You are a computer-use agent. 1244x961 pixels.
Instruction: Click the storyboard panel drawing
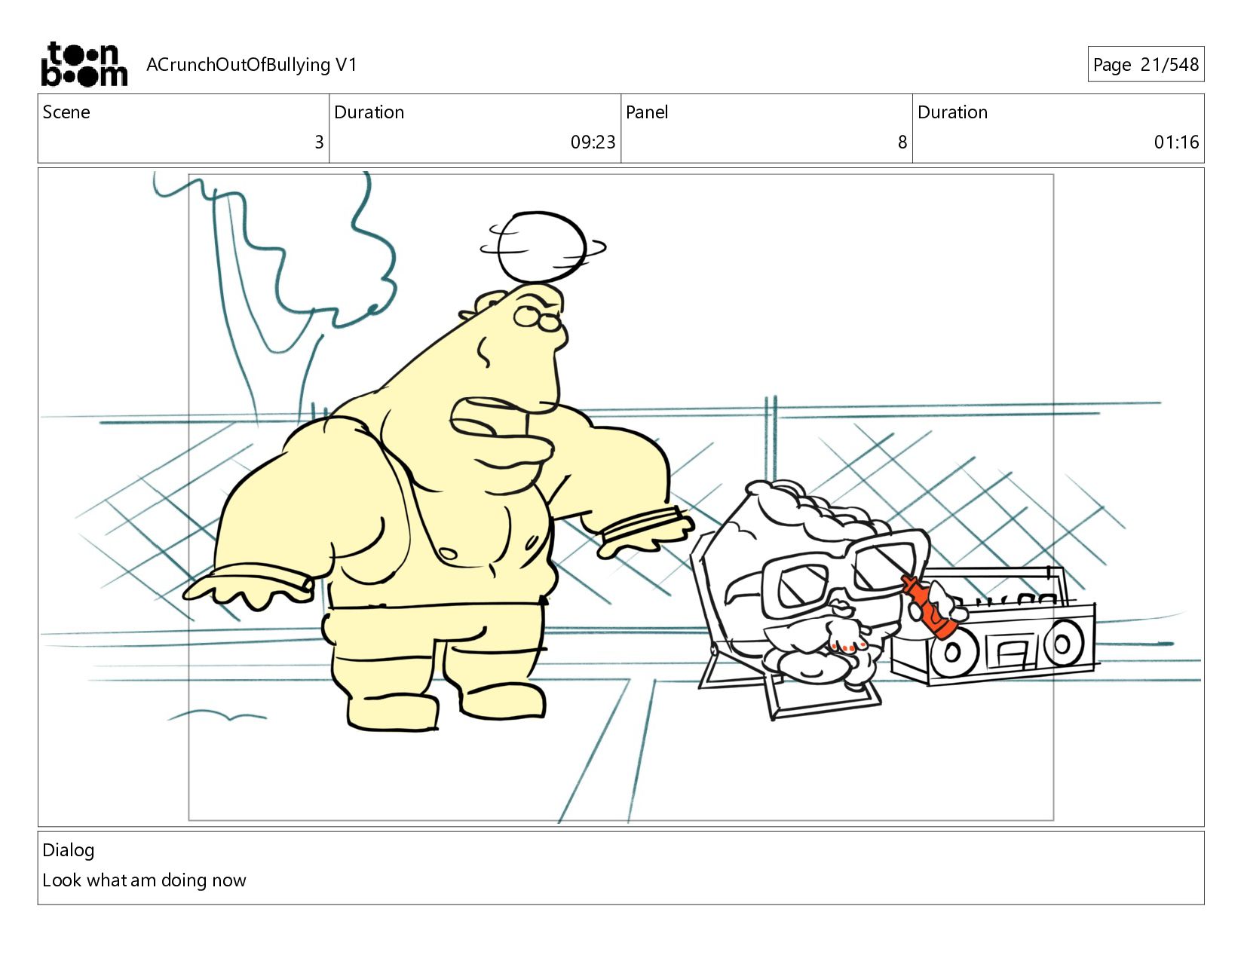[x=620, y=497]
